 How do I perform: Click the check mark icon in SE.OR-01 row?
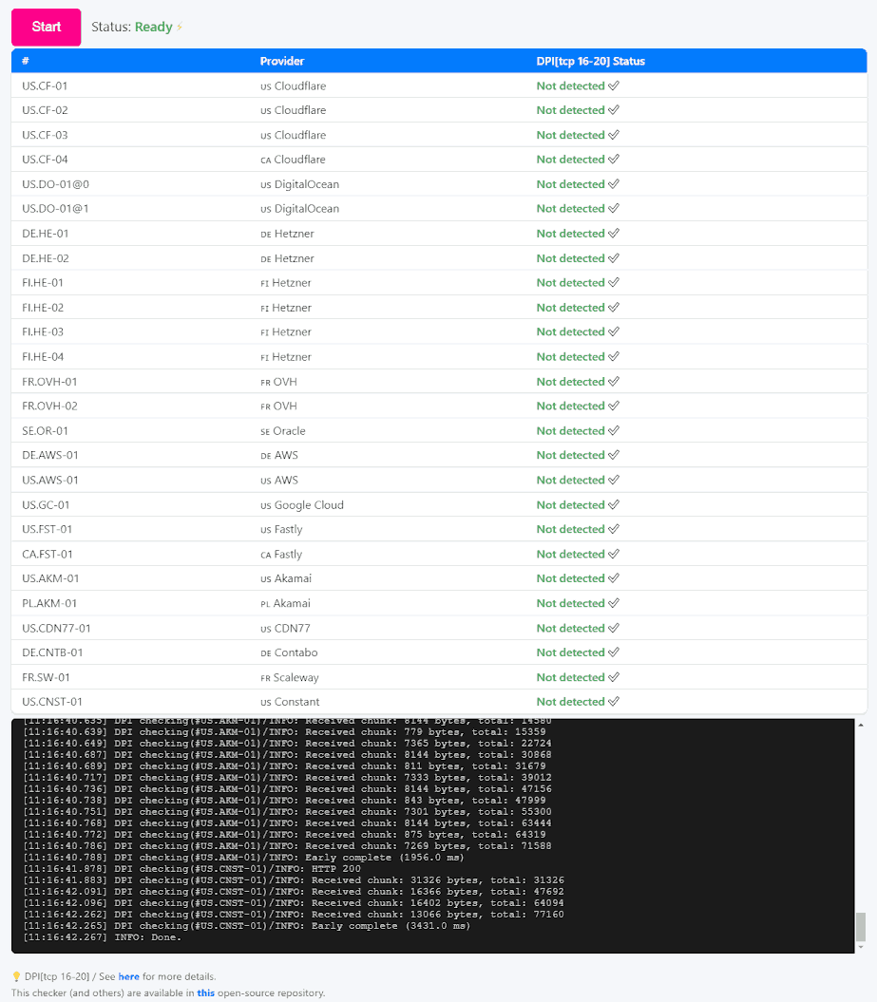pyautogui.click(x=614, y=430)
